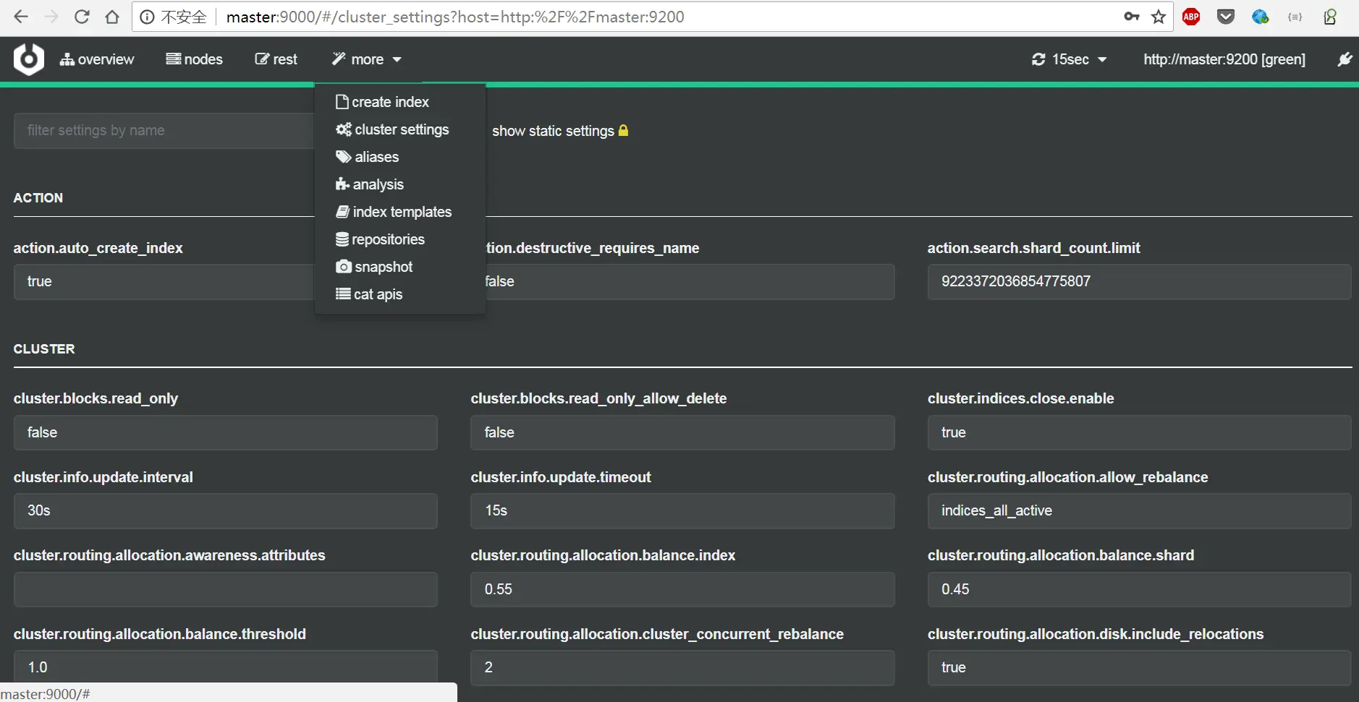
Task: Click the http://master:9200 [green] host link
Action: coord(1224,59)
